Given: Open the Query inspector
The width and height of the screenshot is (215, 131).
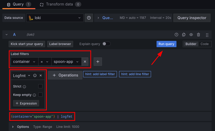Looking at the screenshot, I should (192, 18).
